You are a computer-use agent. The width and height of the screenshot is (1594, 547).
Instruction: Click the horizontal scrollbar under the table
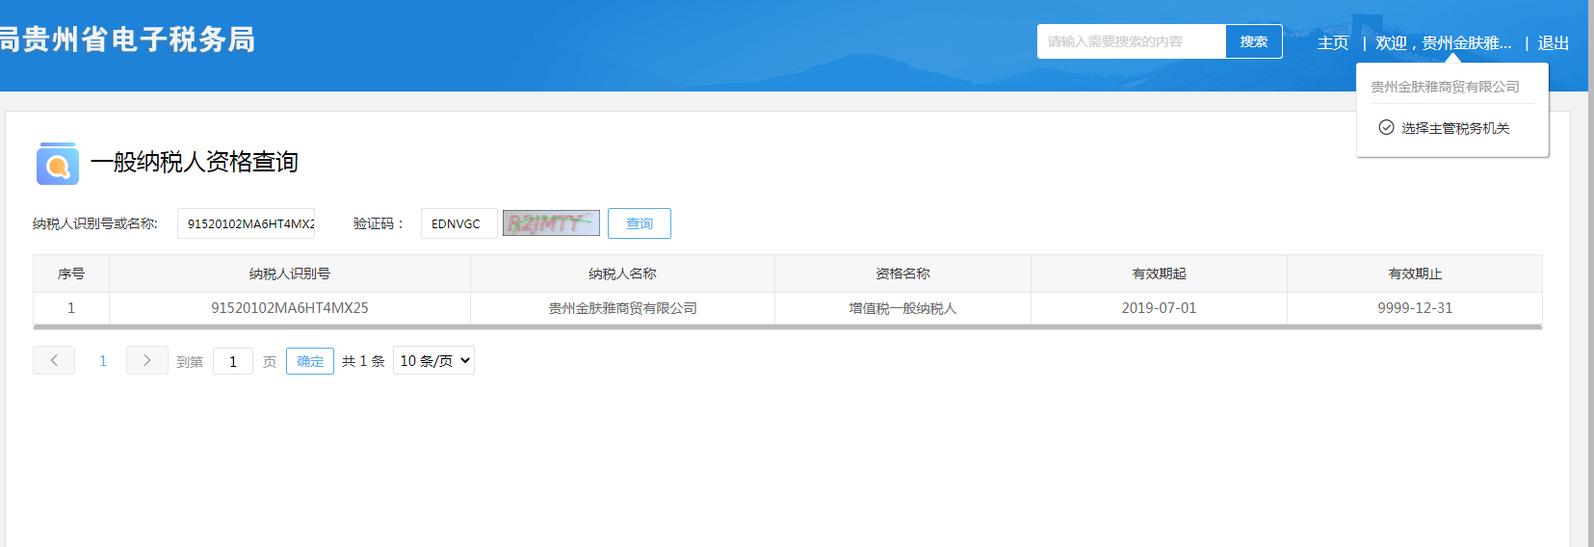pos(787,327)
